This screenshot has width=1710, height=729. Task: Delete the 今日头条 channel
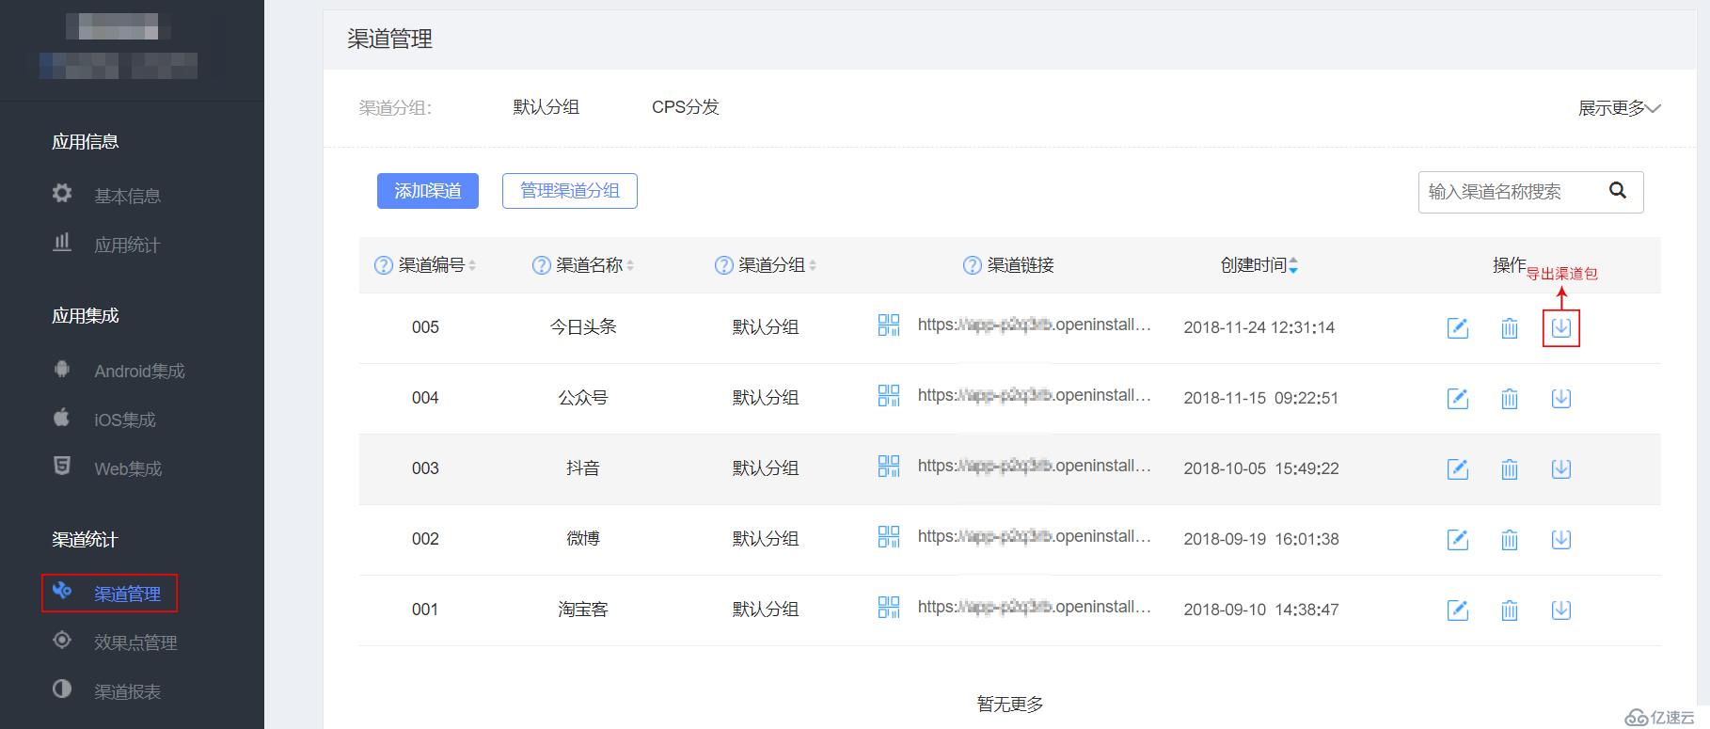point(1509,327)
